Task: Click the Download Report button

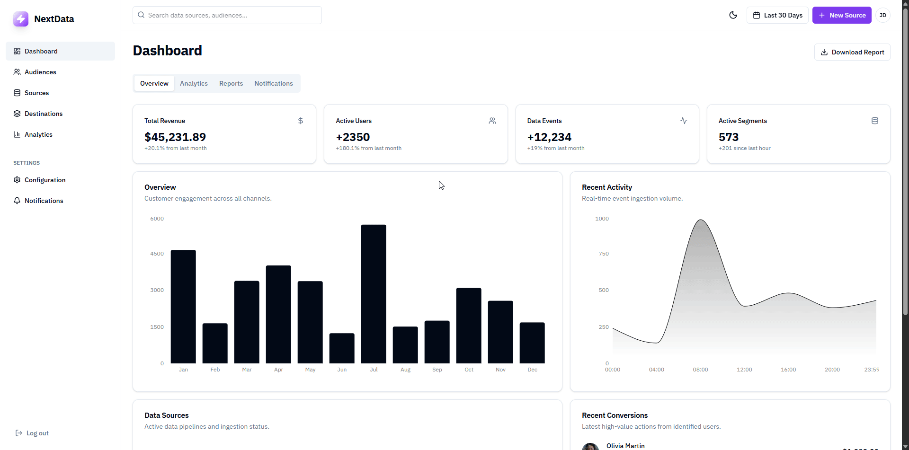Action: (852, 52)
